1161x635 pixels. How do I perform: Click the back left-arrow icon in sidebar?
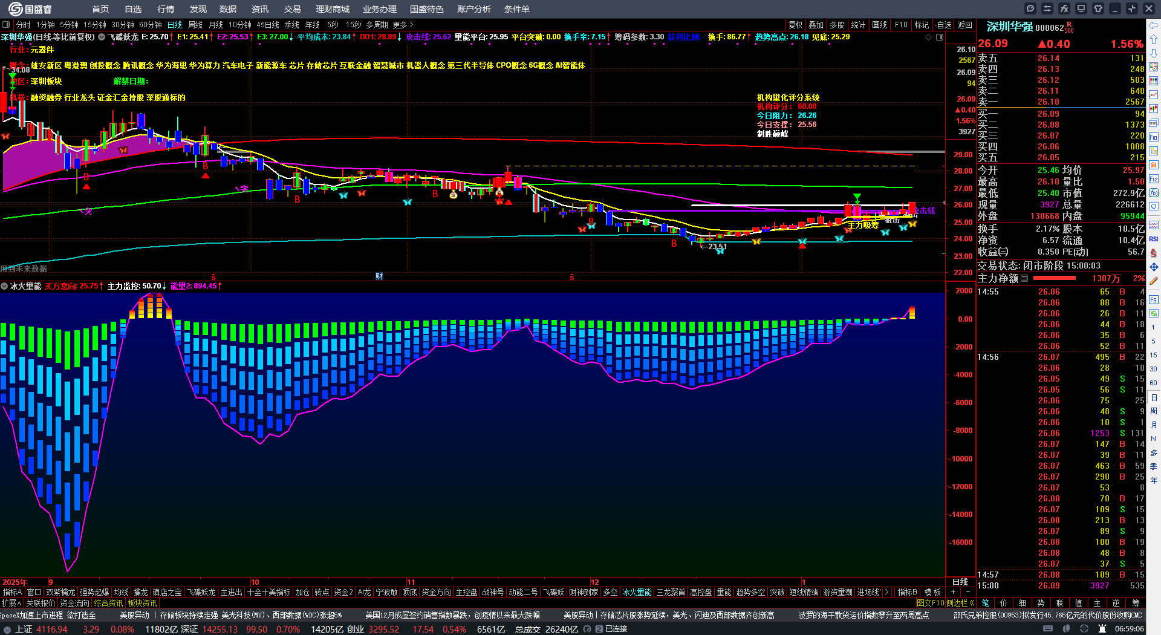(x=1154, y=25)
